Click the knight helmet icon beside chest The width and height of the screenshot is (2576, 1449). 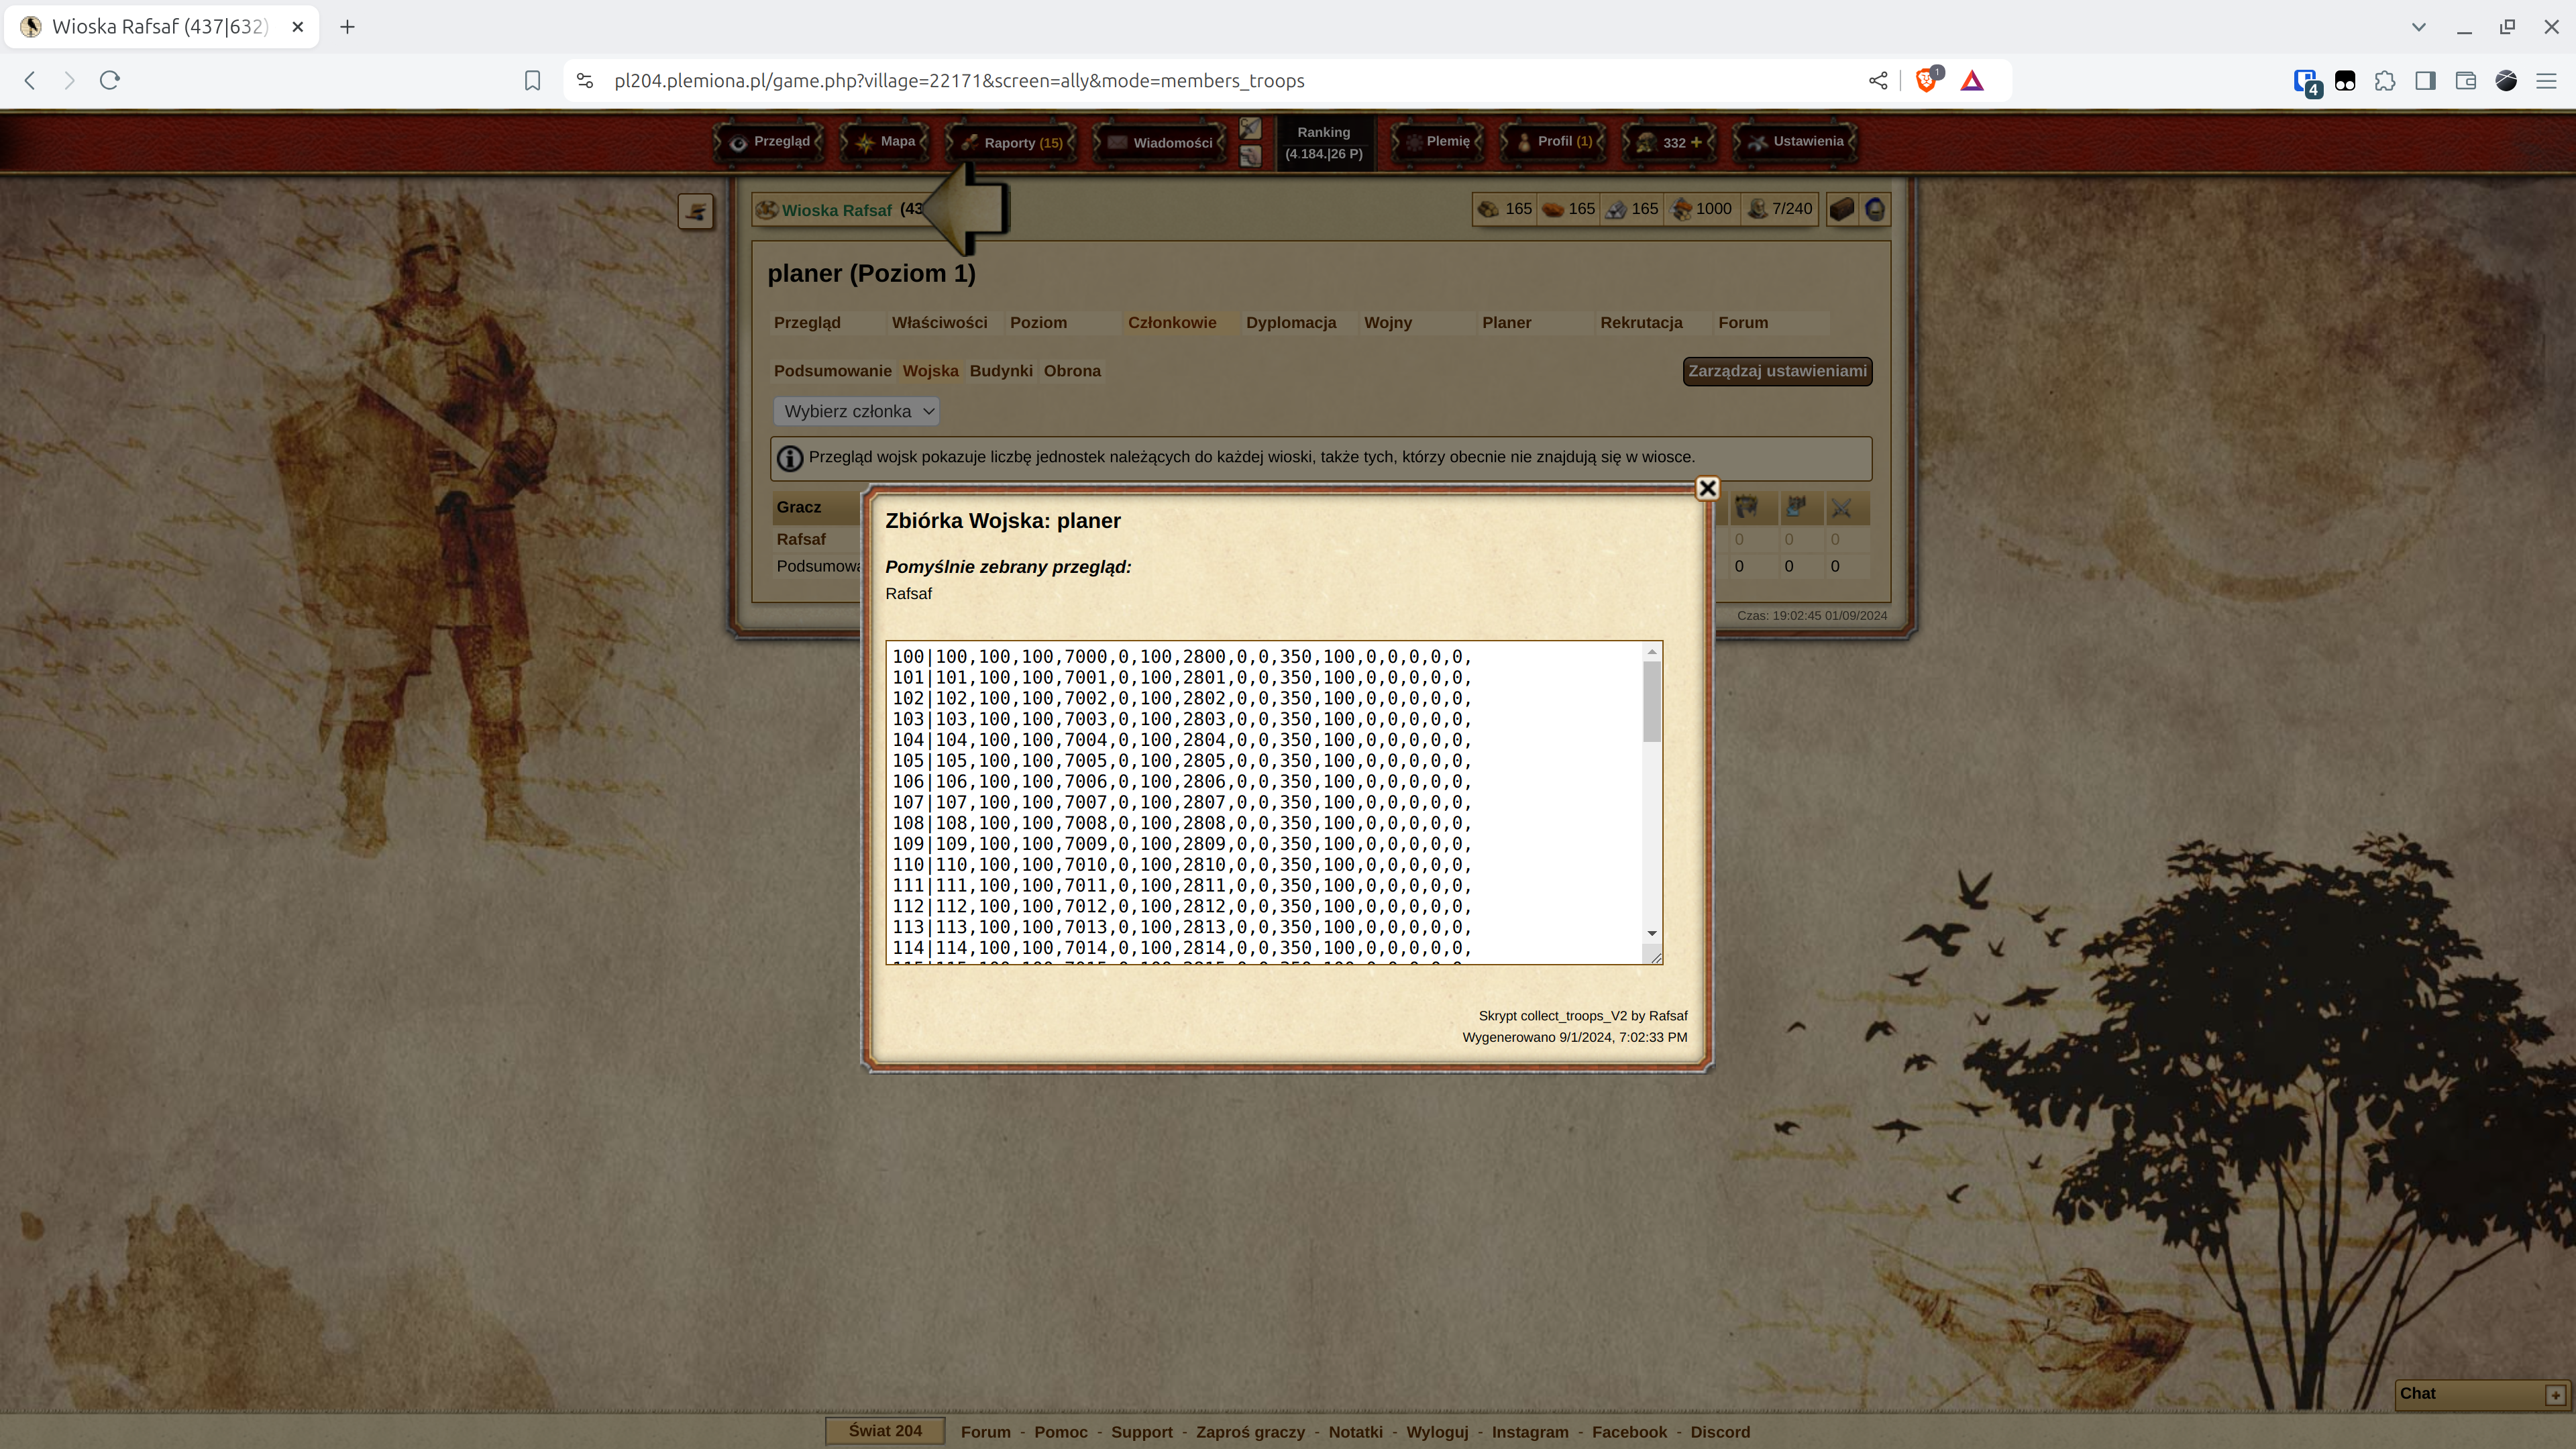click(x=1875, y=209)
